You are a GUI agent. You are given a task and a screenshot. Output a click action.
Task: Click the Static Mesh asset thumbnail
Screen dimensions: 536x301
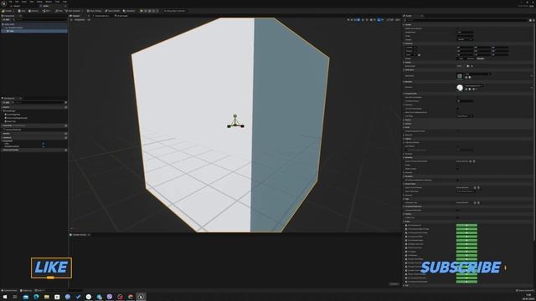[x=460, y=76]
